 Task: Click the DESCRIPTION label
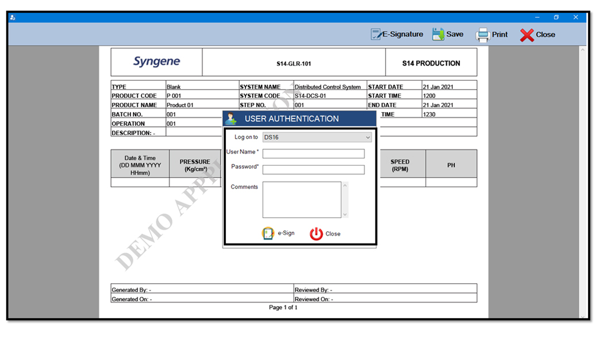click(133, 133)
